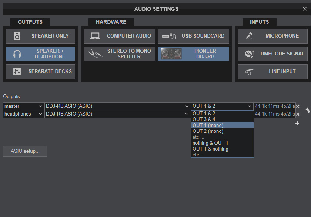Select OUT 3 & 4 in dropdown list

[223, 119]
